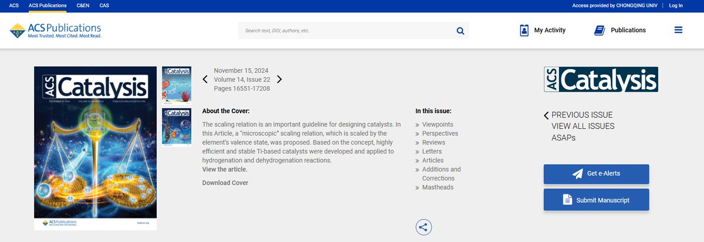Jump to Additions and Corrections section
The height and width of the screenshot is (242, 704).
[441, 174]
